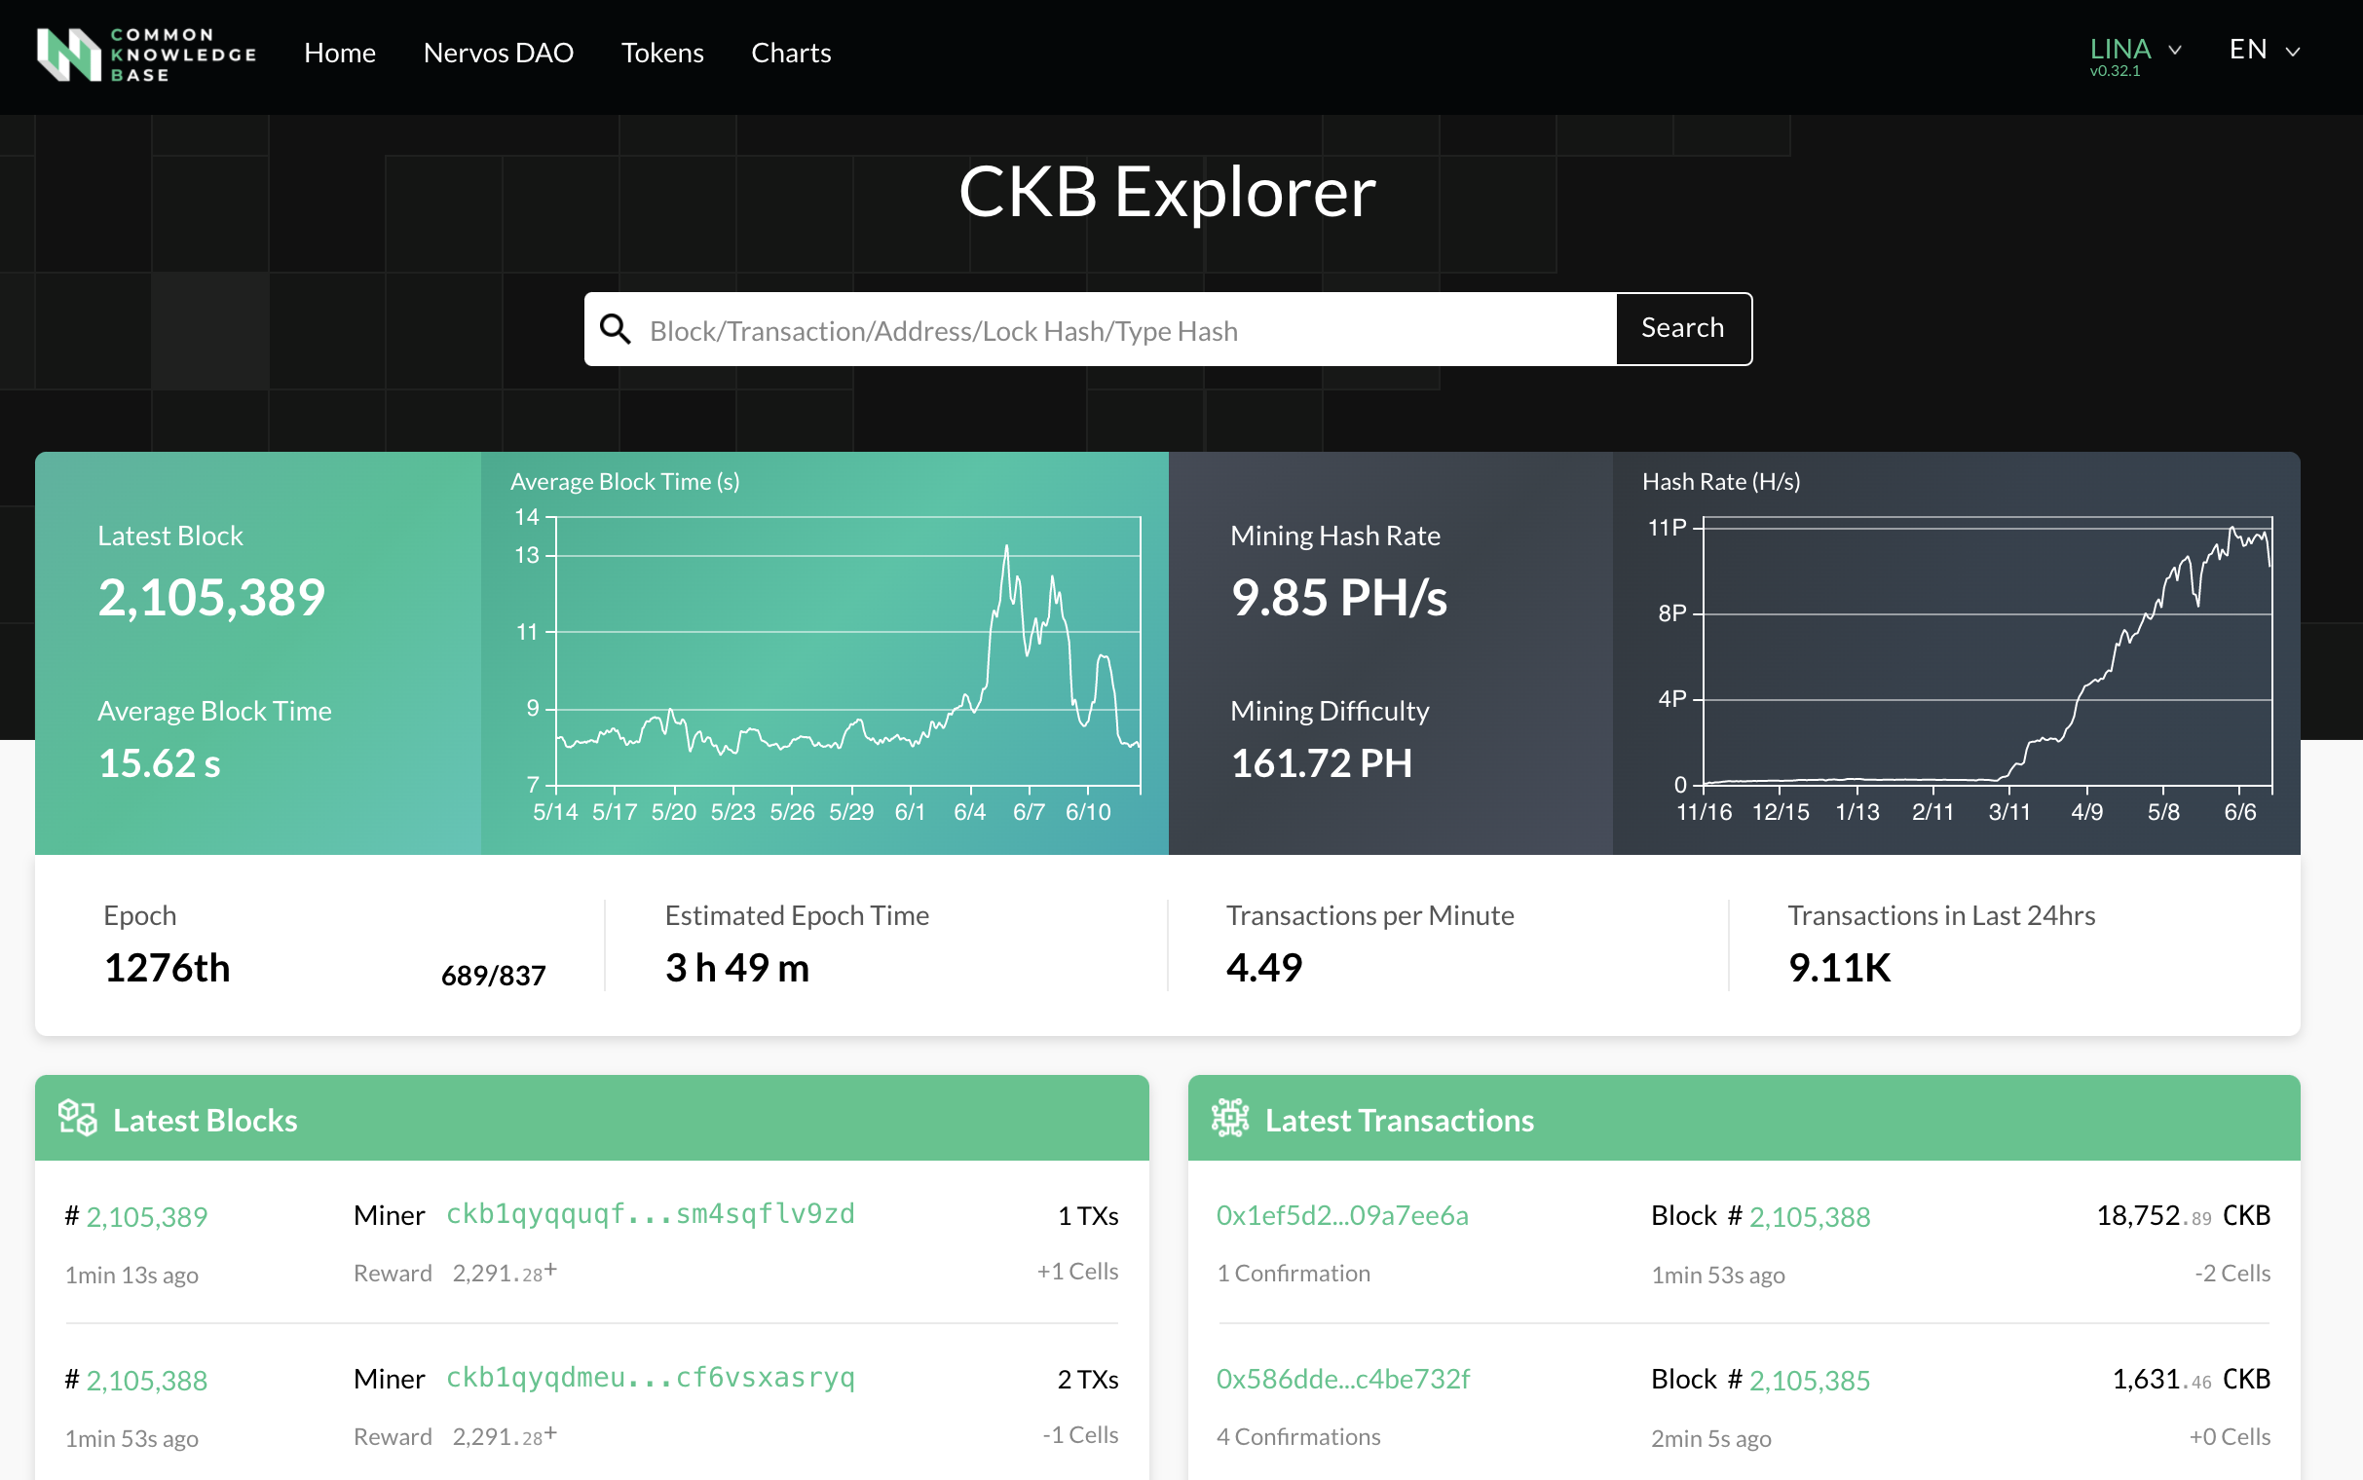
Task: Click the Latest Transactions chip icon
Action: 1230,1118
